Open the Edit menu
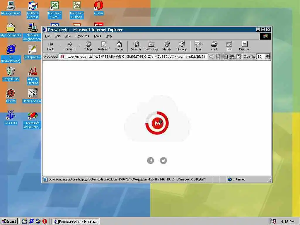The height and width of the screenshot is (225, 300). pos(57,36)
